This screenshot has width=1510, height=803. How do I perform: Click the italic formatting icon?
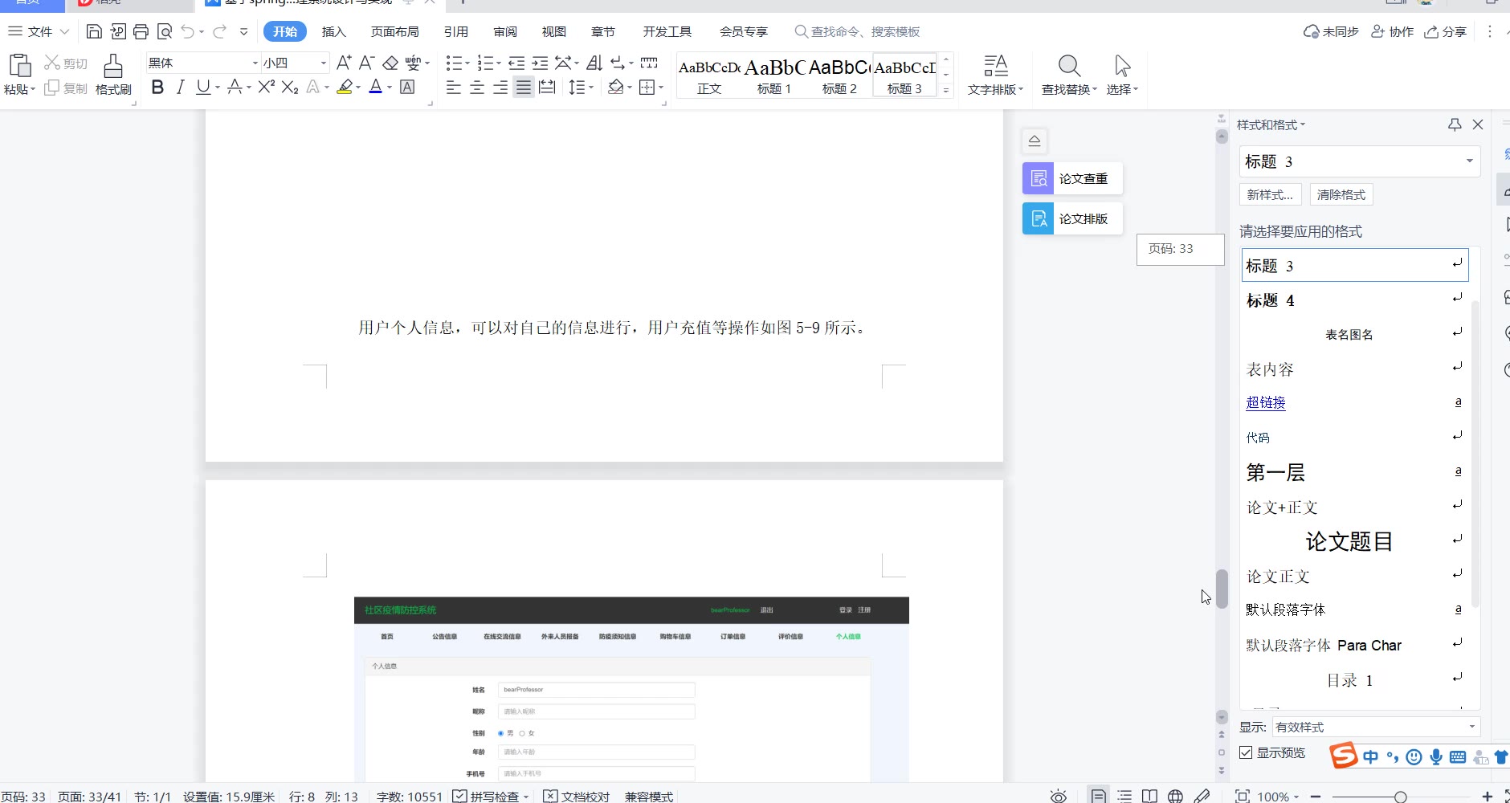point(181,88)
